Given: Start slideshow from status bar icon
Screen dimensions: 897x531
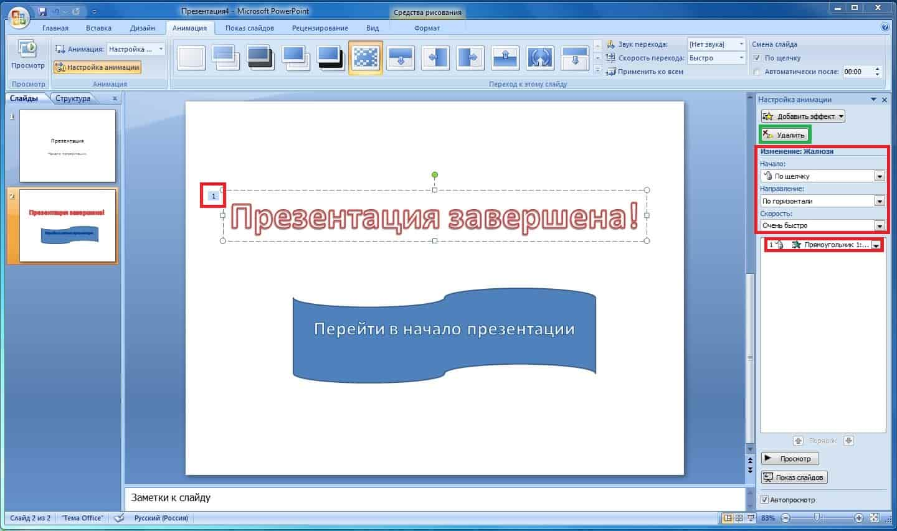Looking at the screenshot, I should pyautogui.click(x=750, y=518).
